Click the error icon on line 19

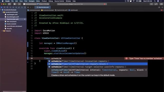(x=126, y=59)
